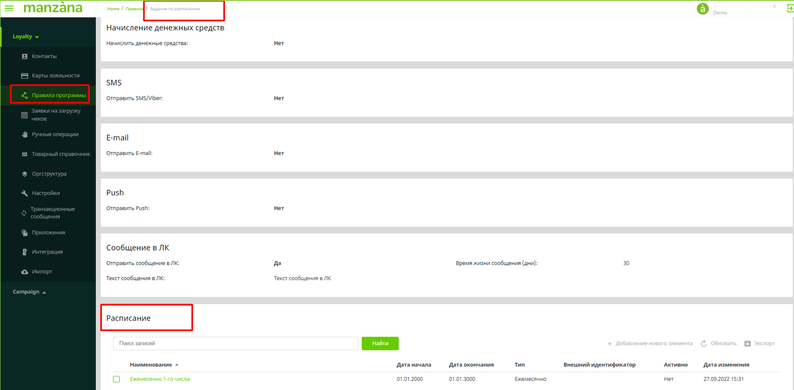Click the Обновить refresh icon
The width and height of the screenshot is (794, 390).
tap(704, 344)
